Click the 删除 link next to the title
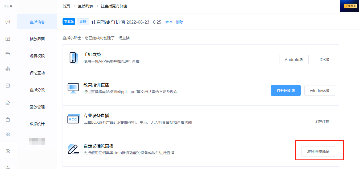Viewport: 359px width, 169px height. tap(180, 22)
